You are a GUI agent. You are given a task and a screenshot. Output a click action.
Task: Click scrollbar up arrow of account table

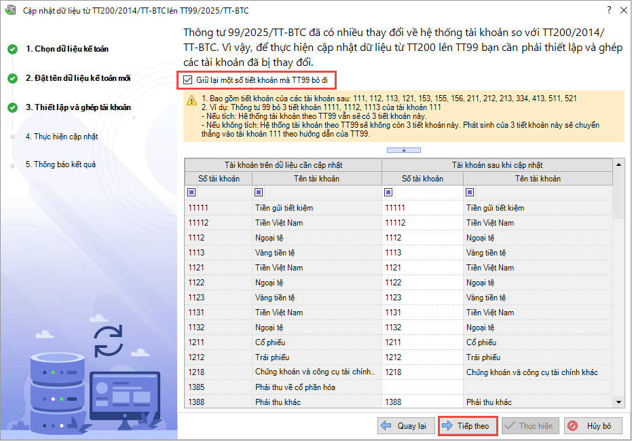click(618, 164)
